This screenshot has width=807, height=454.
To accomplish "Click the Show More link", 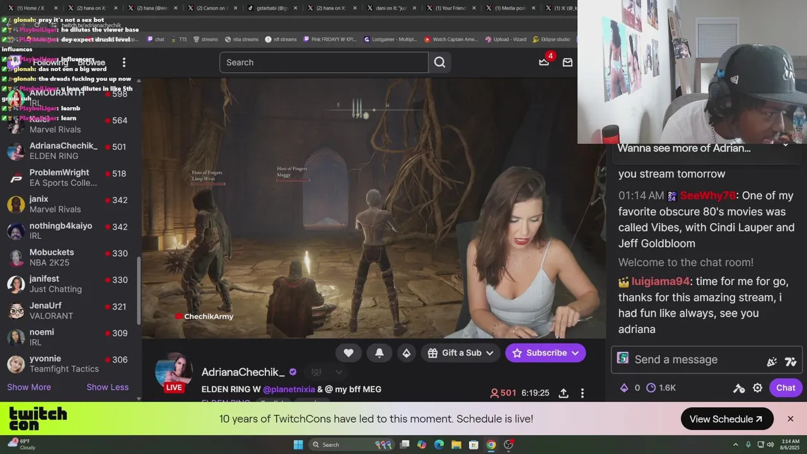I will [x=29, y=387].
